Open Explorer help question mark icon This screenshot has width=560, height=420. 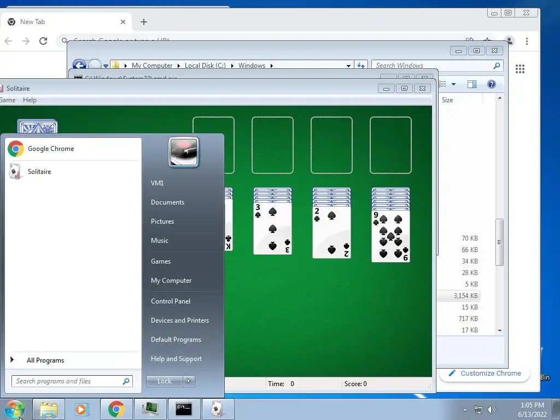click(x=492, y=84)
